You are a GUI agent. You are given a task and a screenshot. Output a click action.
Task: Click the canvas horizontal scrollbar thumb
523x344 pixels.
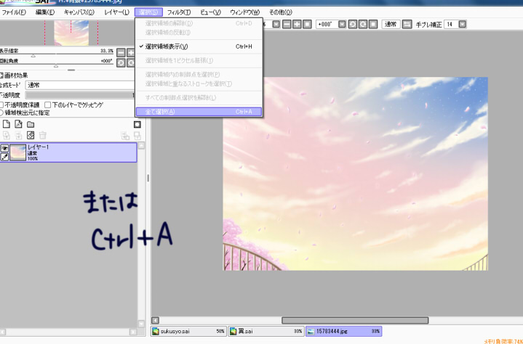click(355, 320)
